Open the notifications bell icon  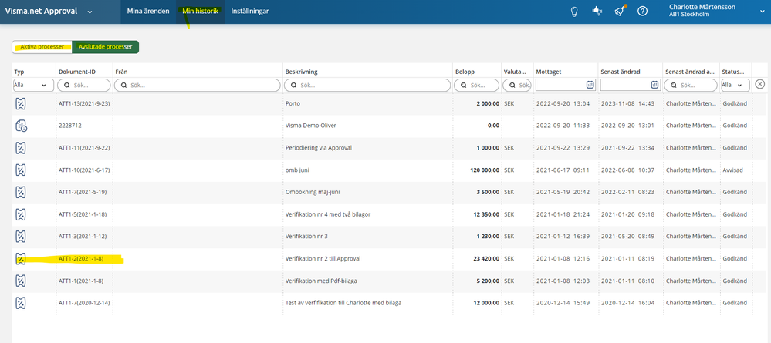pyautogui.click(x=619, y=12)
